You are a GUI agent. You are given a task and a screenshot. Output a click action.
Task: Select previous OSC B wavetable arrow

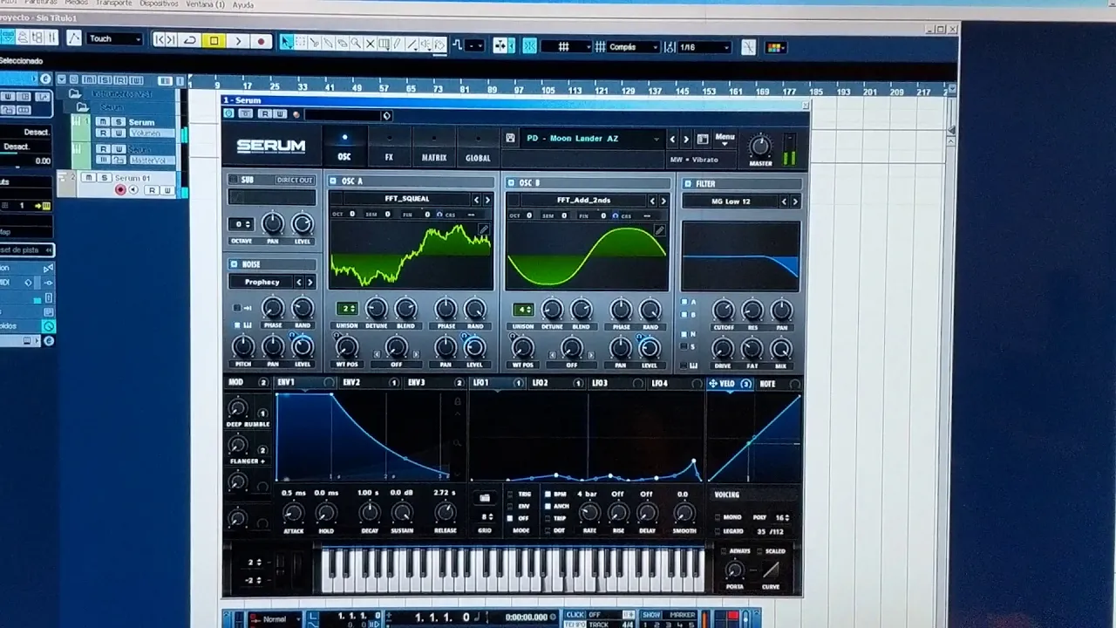[652, 201]
